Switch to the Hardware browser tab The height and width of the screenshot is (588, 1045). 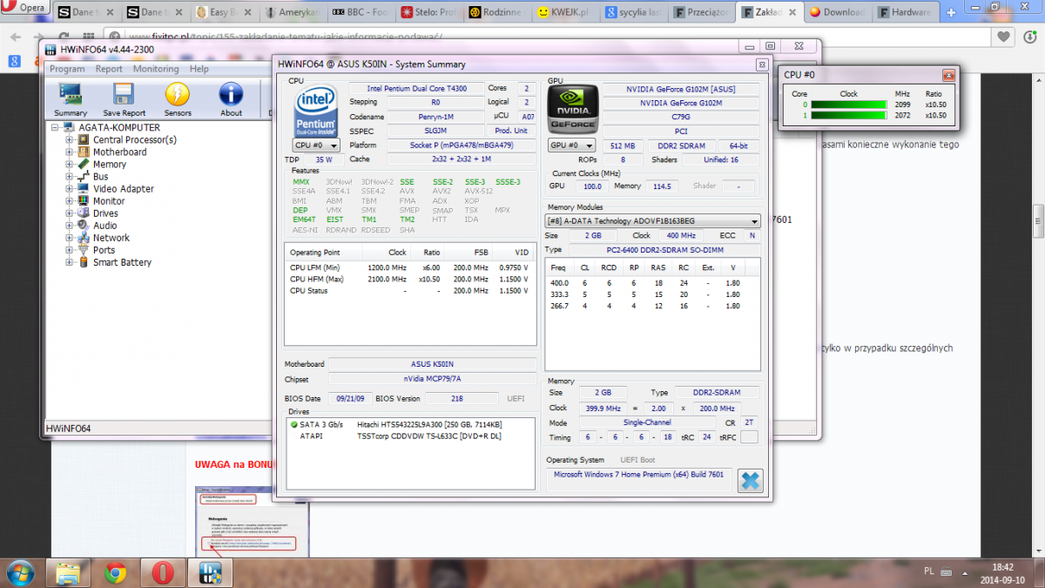pos(907,12)
